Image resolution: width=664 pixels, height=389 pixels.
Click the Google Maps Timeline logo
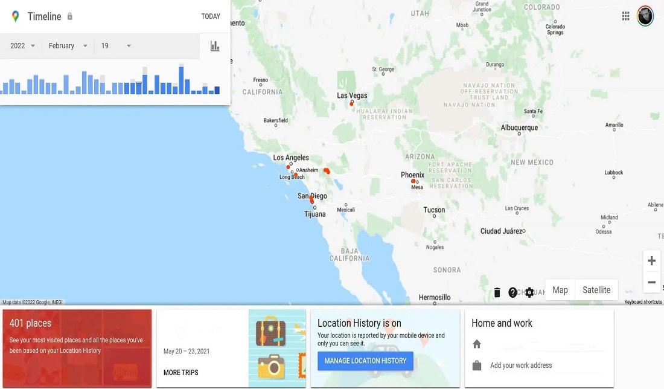pos(16,16)
